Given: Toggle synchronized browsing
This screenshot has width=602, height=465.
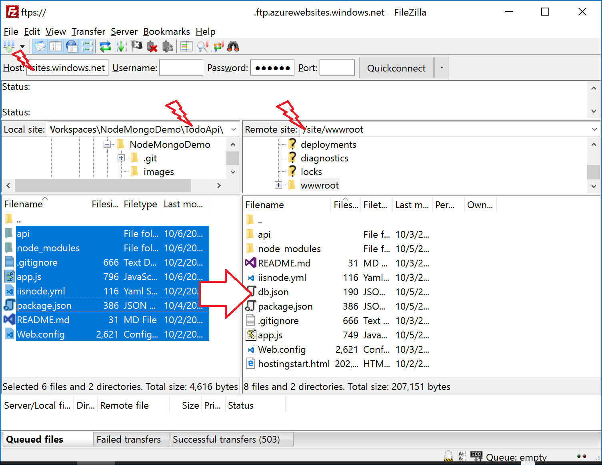Looking at the screenshot, I should [x=218, y=47].
